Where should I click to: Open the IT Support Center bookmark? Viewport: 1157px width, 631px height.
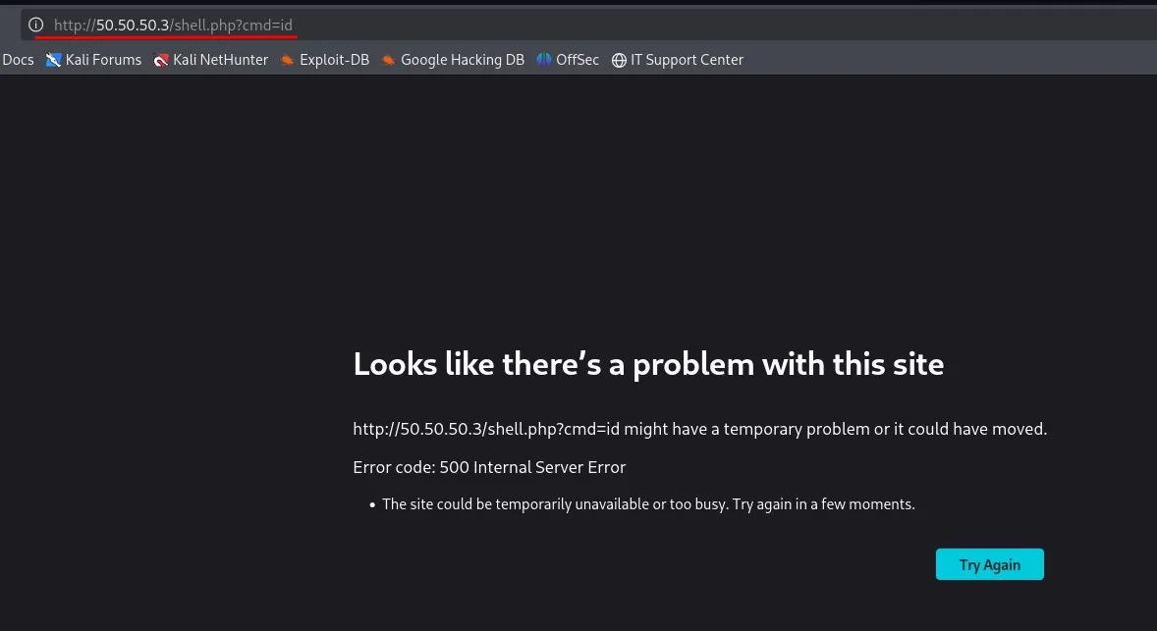coord(678,60)
